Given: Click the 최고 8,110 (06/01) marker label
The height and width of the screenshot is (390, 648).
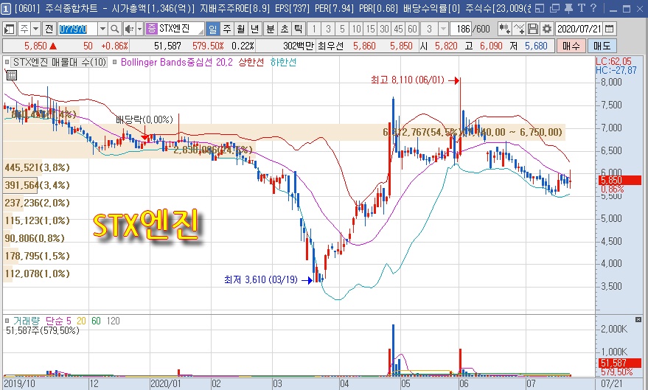Looking at the screenshot, I should pos(407,80).
